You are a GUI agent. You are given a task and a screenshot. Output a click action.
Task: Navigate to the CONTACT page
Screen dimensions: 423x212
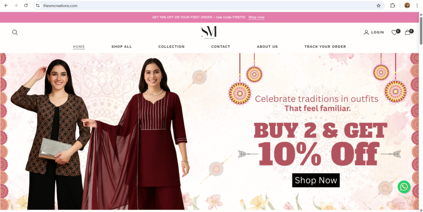(221, 47)
